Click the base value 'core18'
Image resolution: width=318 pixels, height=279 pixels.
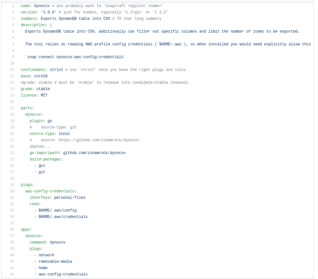tap(41, 76)
